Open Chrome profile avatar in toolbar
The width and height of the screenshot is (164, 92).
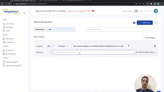(x=158, y=4)
